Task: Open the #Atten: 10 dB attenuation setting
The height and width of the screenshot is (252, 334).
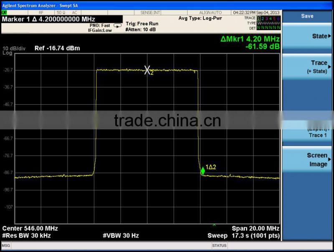Action: (x=141, y=29)
